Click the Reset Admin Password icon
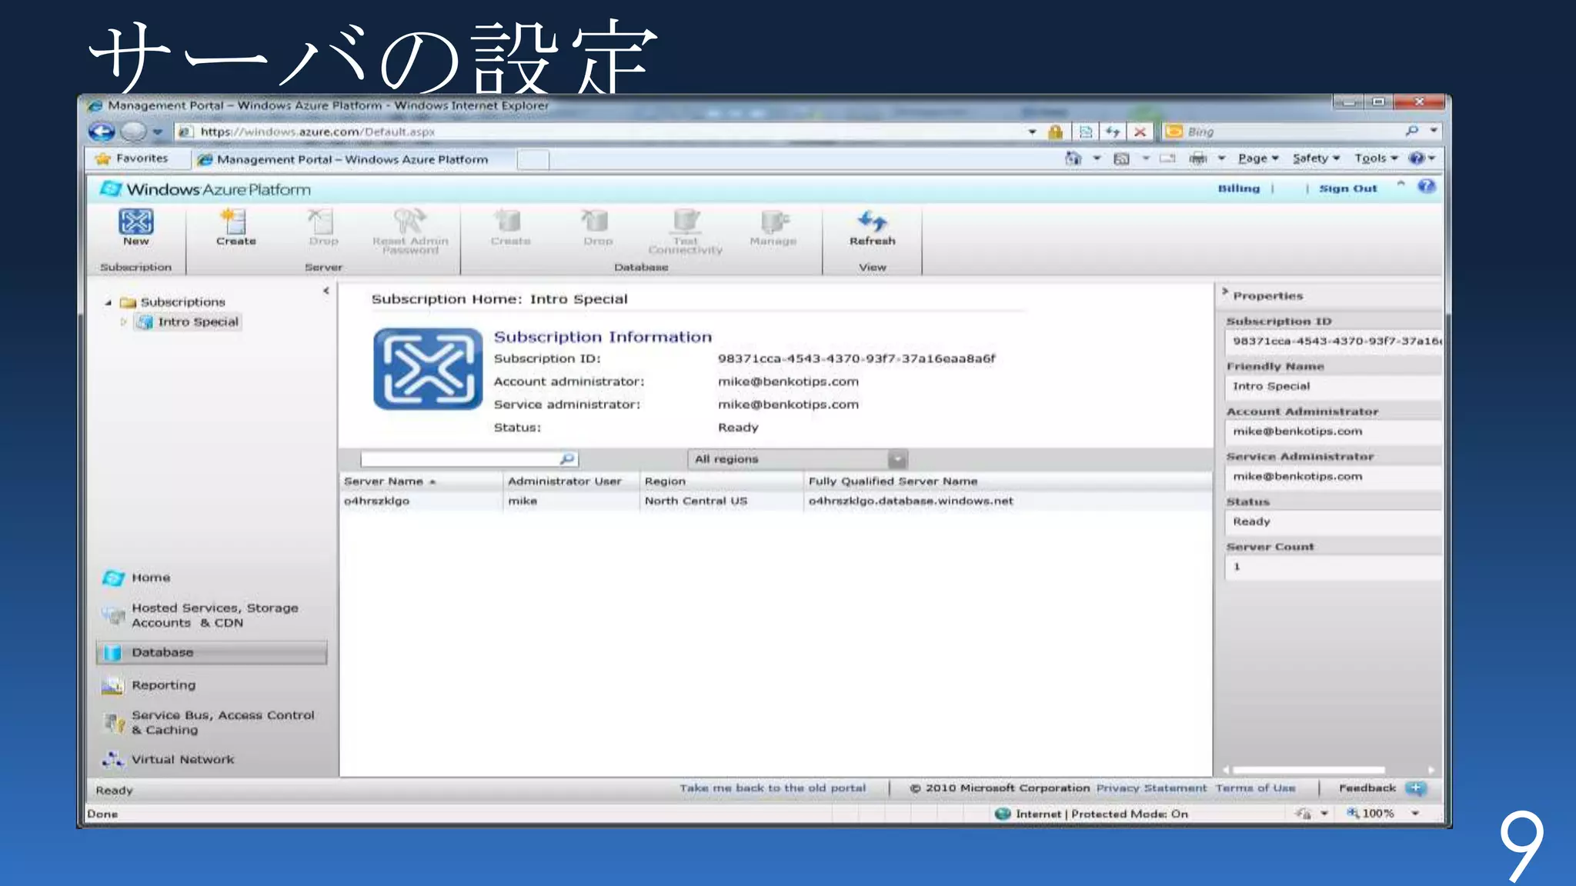 coord(409,221)
